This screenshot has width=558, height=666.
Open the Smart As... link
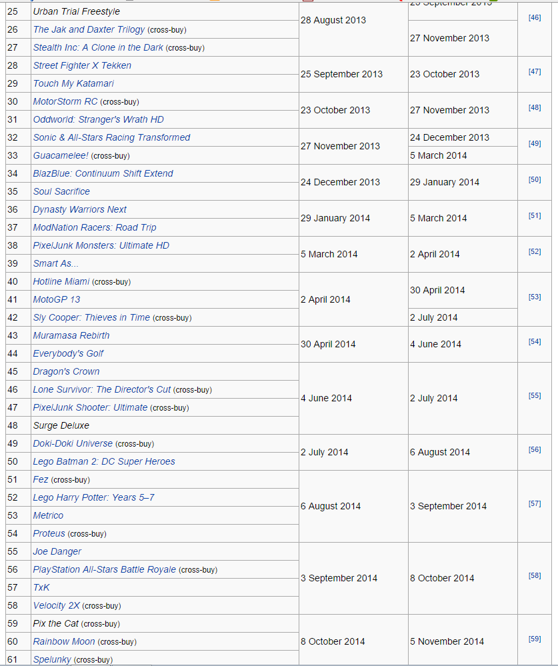pos(55,263)
